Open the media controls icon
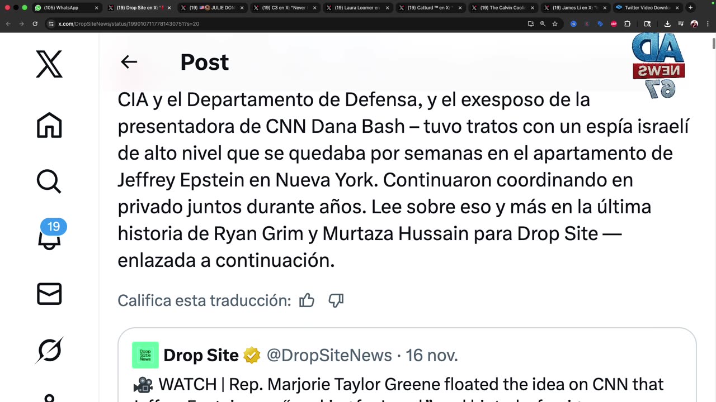The height and width of the screenshot is (402, 716). [x=681, y=24]
